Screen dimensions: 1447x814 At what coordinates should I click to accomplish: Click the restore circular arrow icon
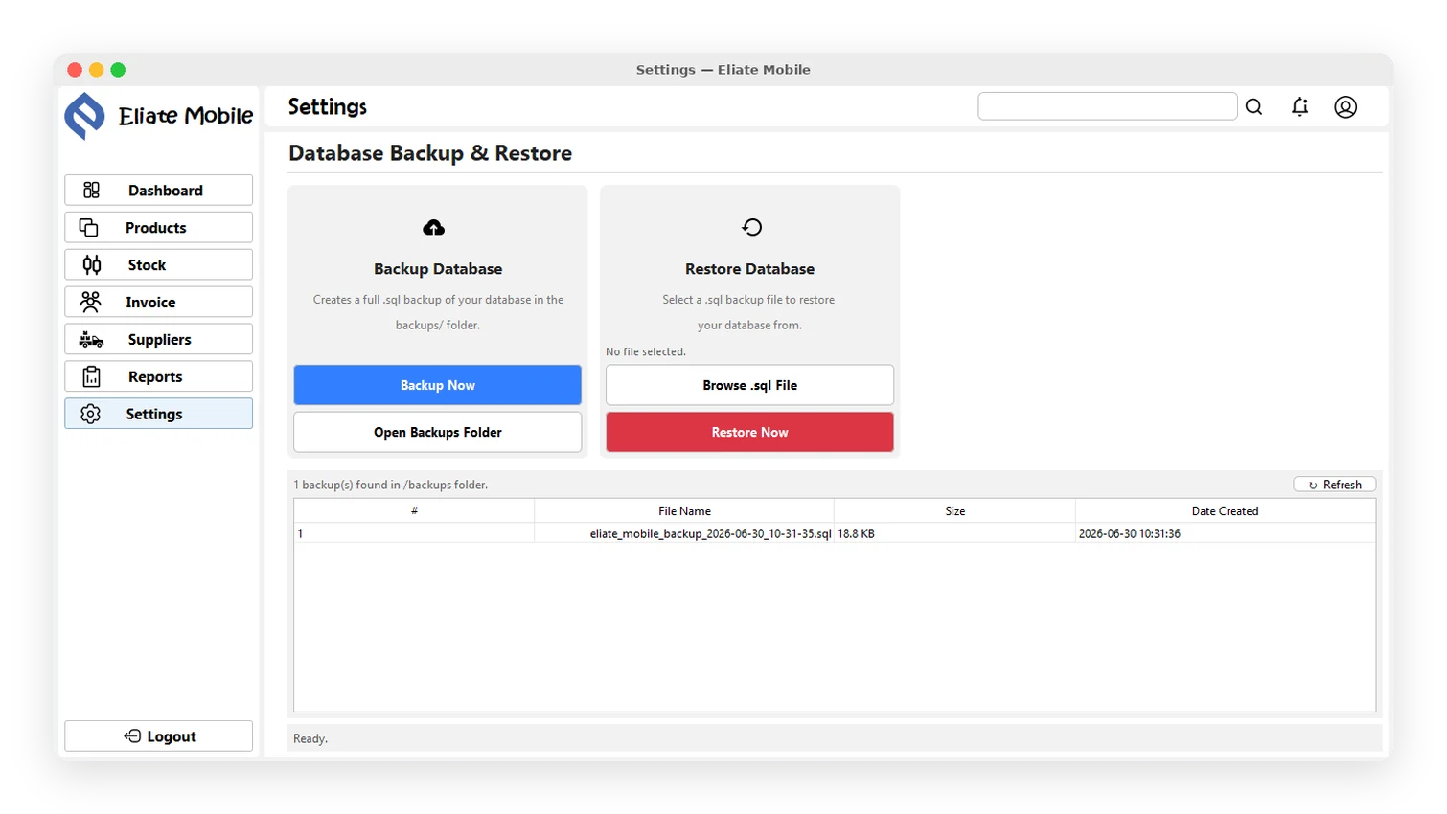tap(752, 227)
